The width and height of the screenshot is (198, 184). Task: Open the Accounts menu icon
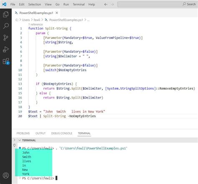(x=6, y=175)
